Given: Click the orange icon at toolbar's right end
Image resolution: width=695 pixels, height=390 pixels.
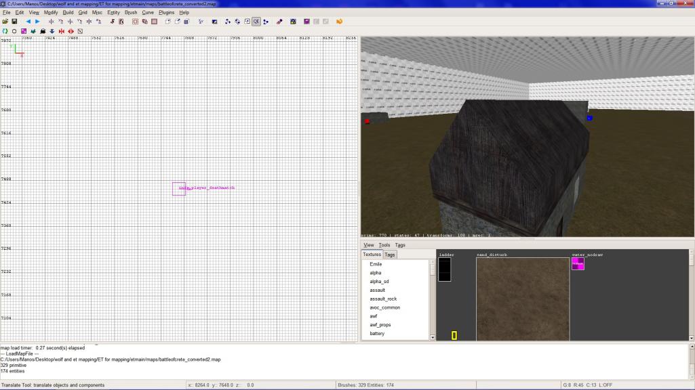Looking at the screenshot, I should tap(339, 22).
